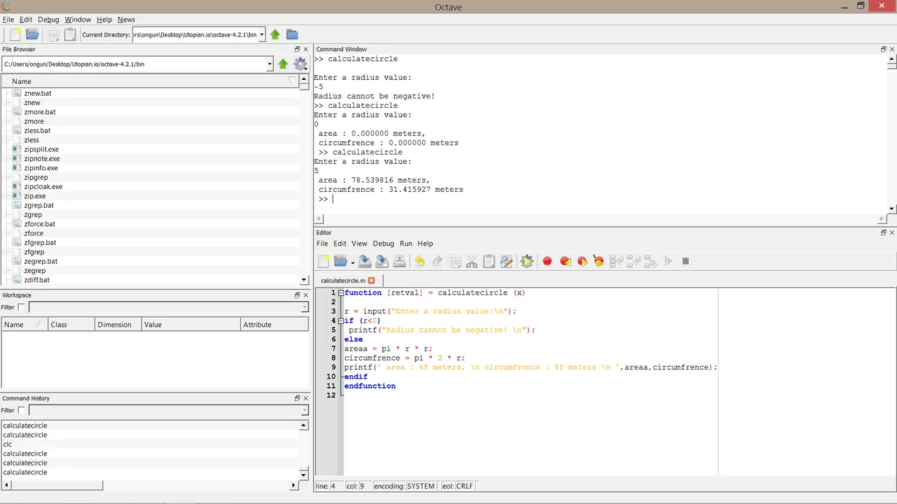Expand File Browser path dropdown
This screenshot has width=897, height=504.
point(270,64)
